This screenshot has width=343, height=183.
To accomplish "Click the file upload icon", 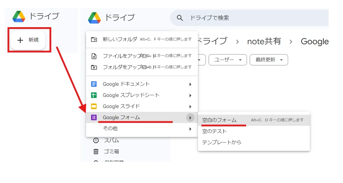I will [x=94, y=56].
